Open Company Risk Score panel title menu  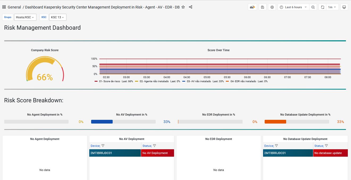(45, 50)
